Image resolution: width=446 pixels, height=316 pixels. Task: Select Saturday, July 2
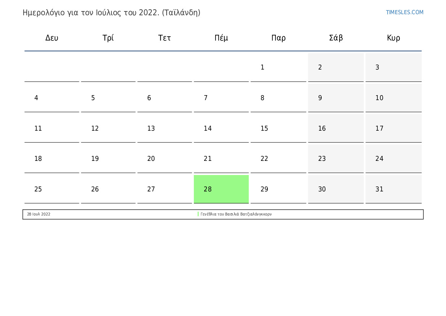point(336,67)
